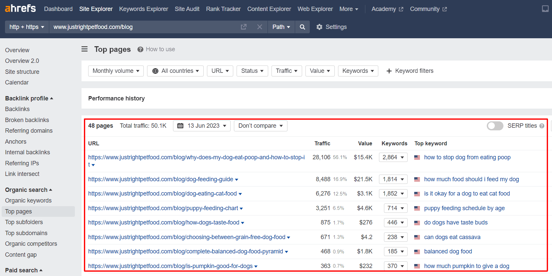Click the Performance history header
The height and width of the screenshot is (276, 552).
(x=116, y=98)
